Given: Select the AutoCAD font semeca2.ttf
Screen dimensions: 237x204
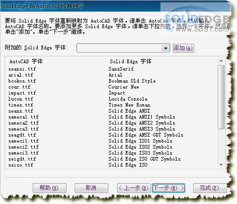Looking at the screenshot, I should click(24, 123).
